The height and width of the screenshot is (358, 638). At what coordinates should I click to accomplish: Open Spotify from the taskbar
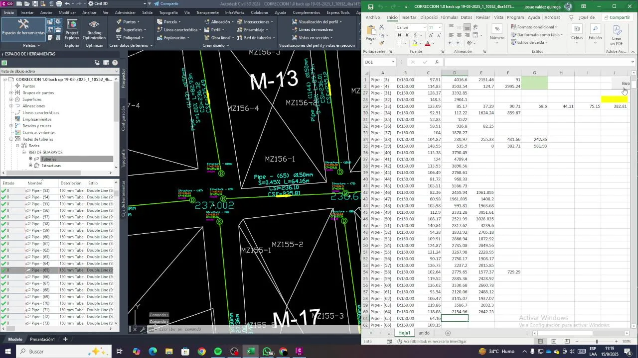tap(218, 352)
